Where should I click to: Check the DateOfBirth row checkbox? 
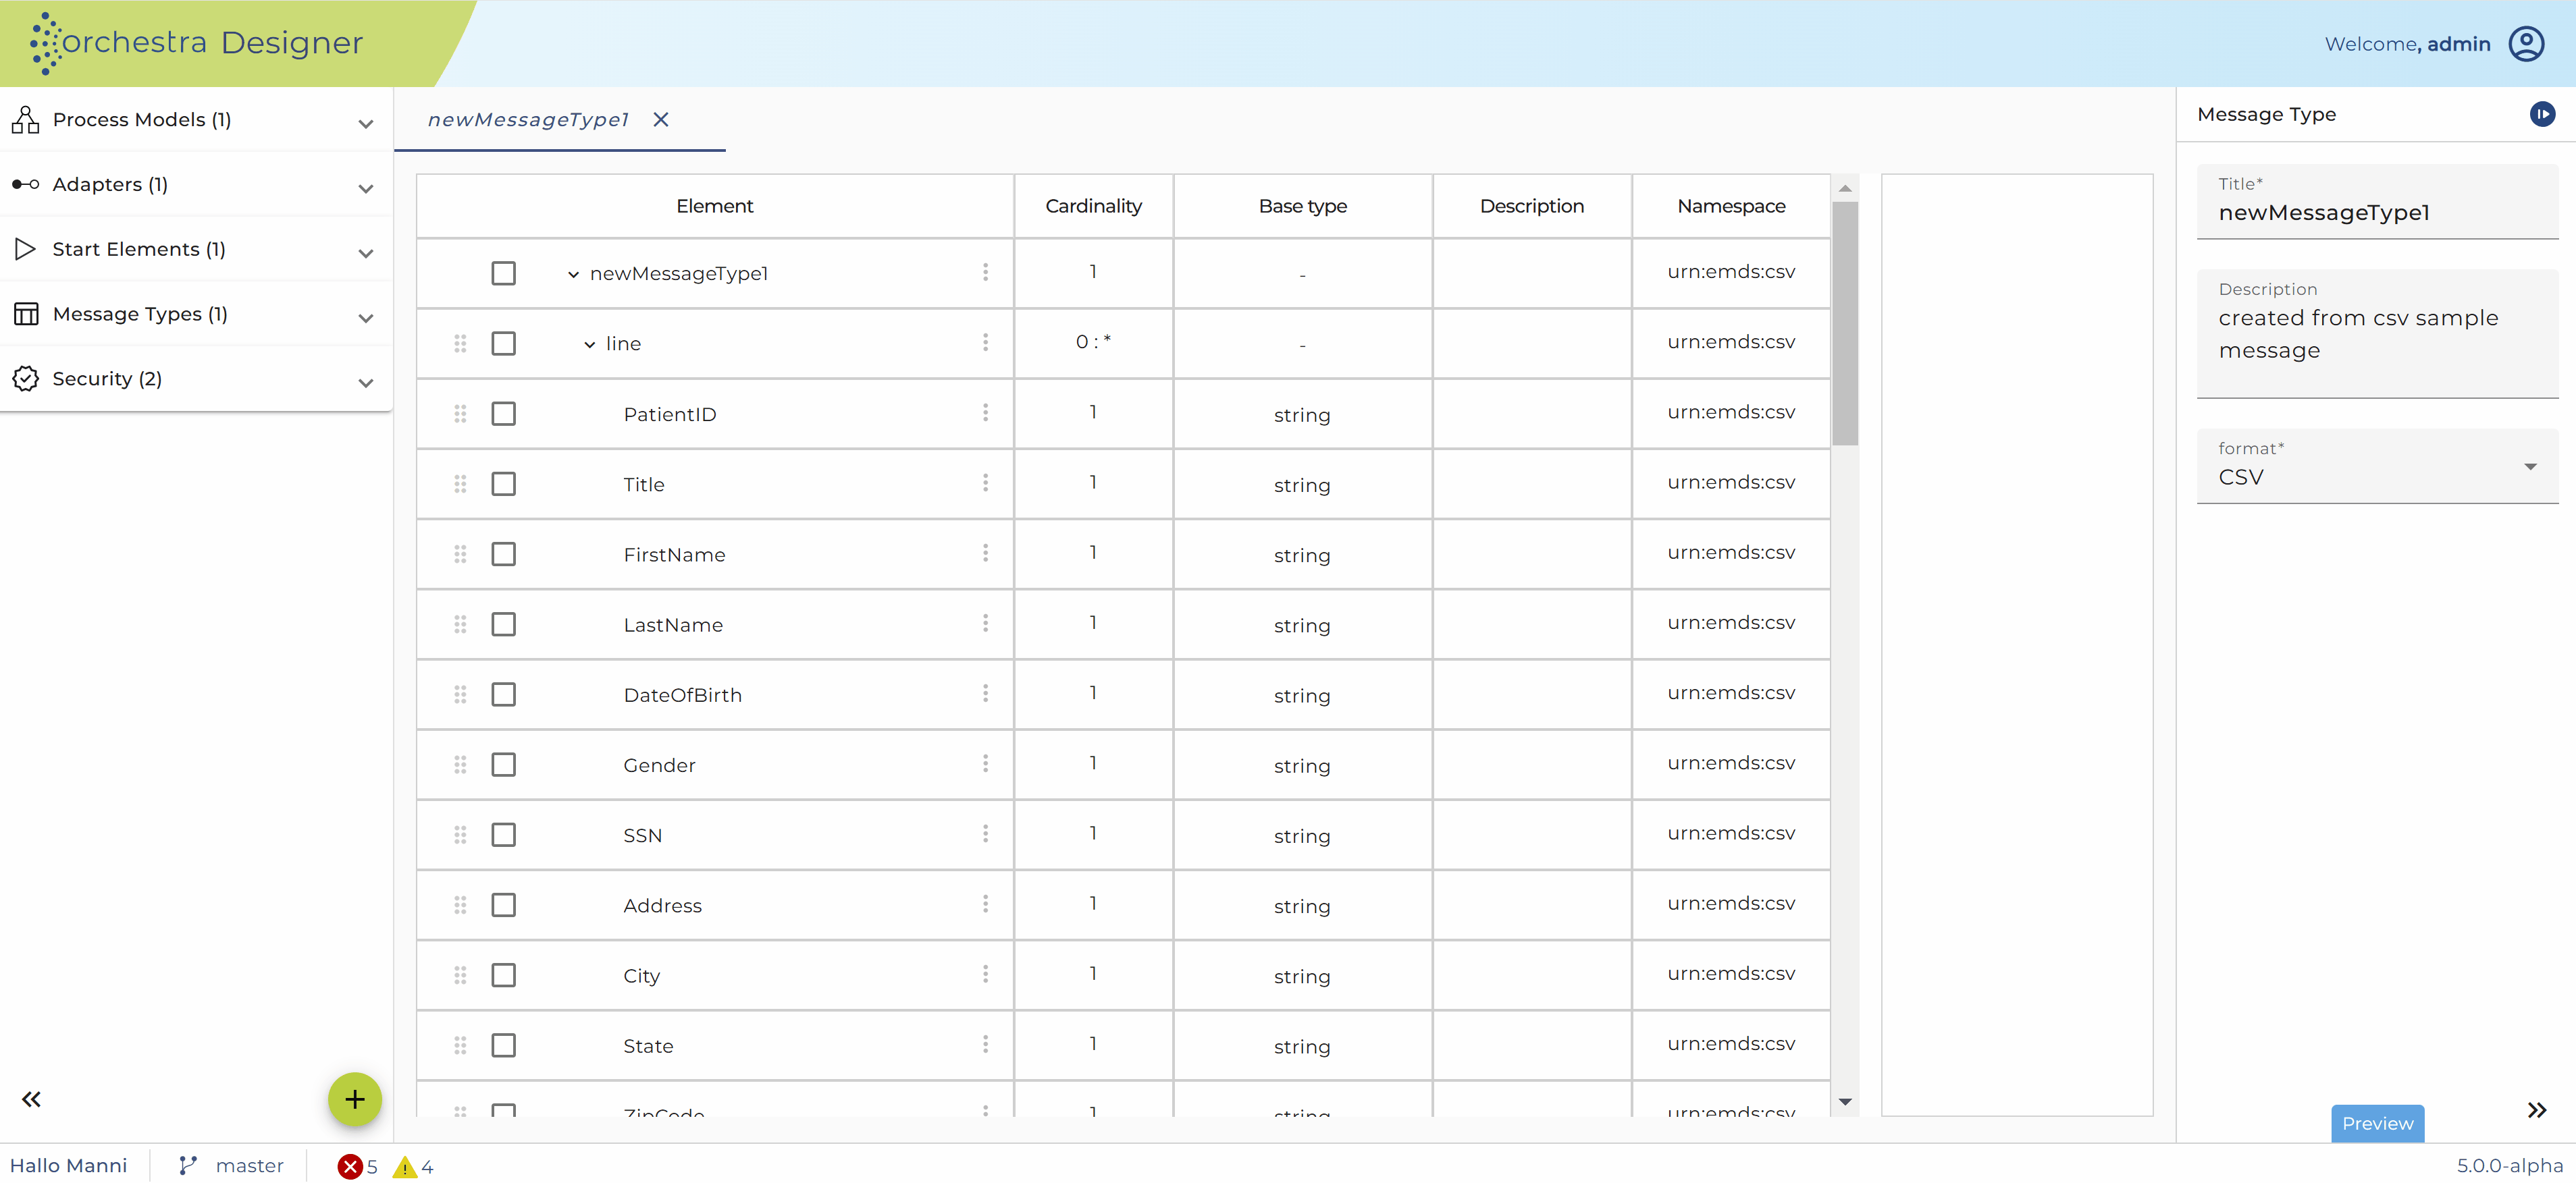503,694
